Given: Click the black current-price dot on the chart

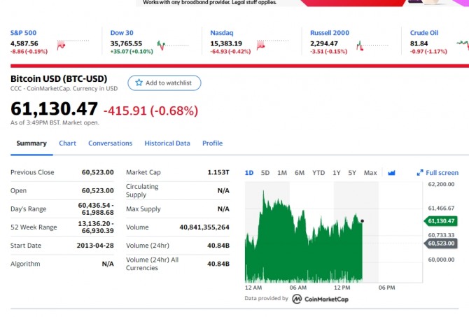Looking at the screenshot, I should point(362,221).
